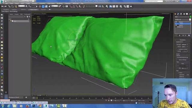Open the Layer Manager from the toolbar

(x=107, y=6)
